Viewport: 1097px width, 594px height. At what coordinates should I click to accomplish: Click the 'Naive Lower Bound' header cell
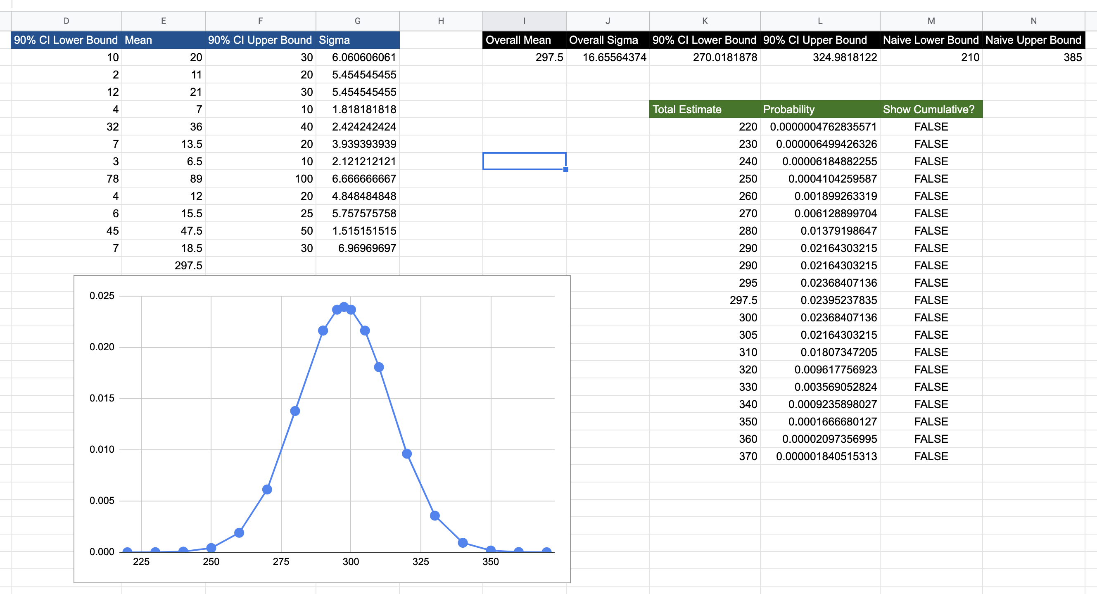coord(931,40)
